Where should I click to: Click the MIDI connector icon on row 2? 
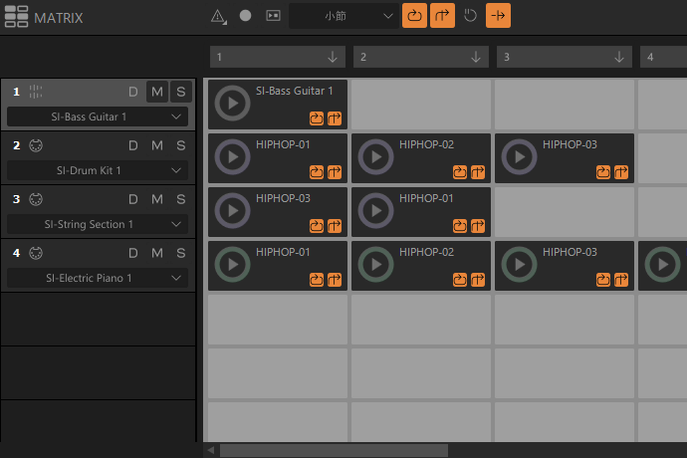tap(36, 146)
